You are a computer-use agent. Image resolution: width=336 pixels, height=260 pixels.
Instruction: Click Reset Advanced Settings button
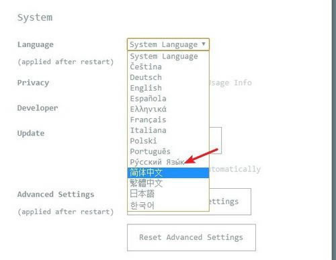192,237
